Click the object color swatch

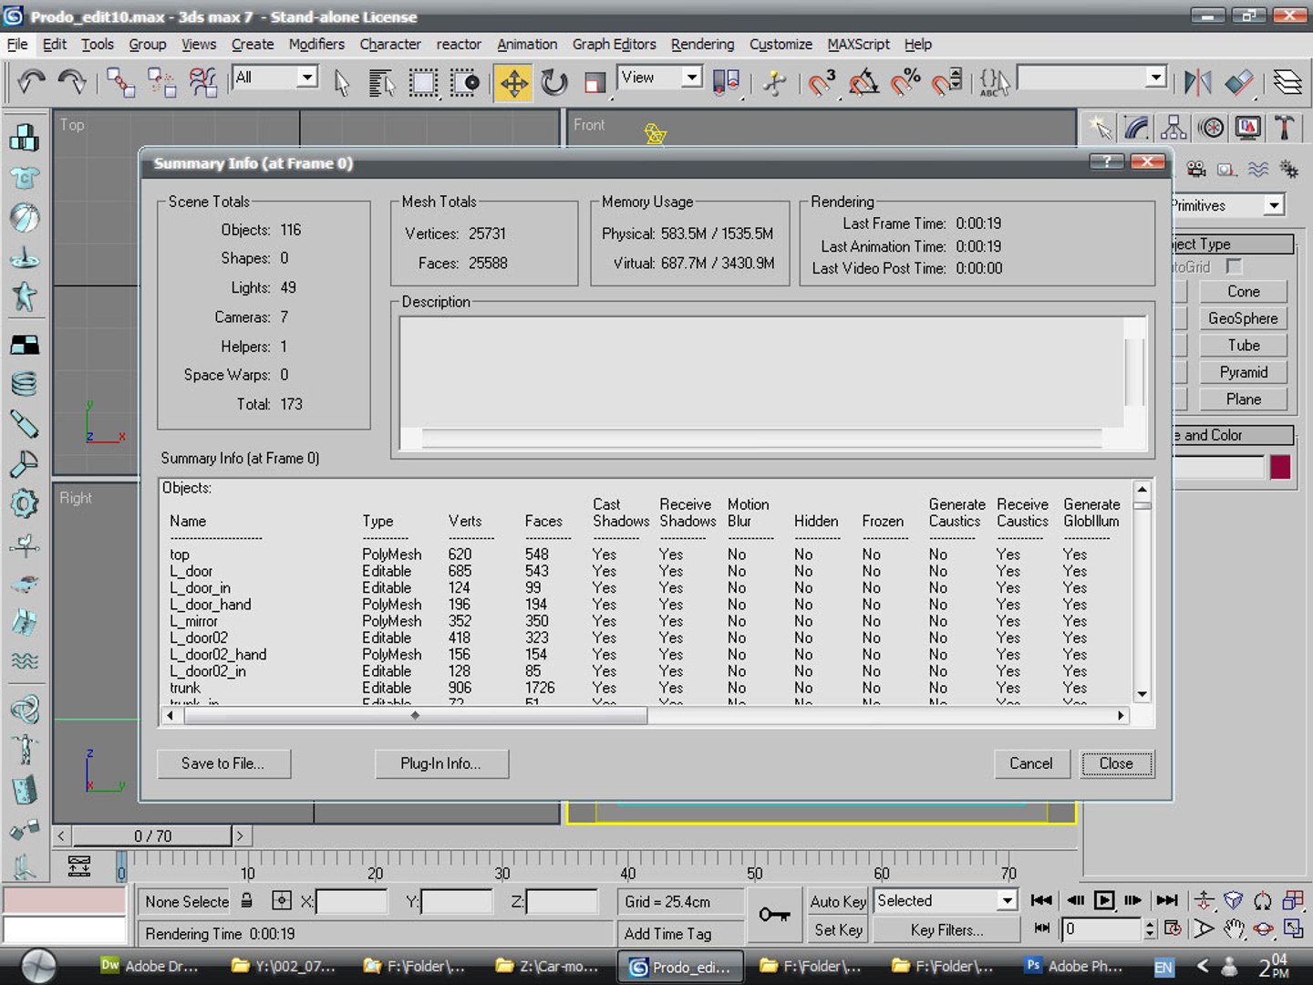pos(1280,467)
